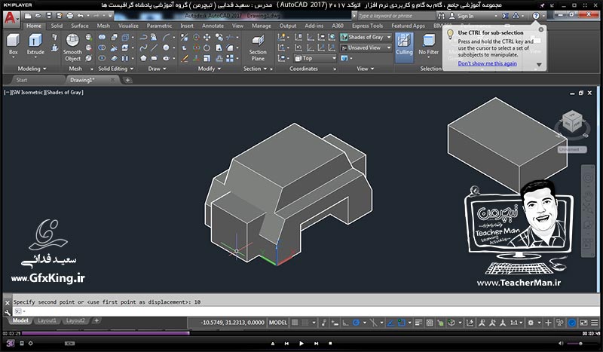Click the player Stop button
Screen dimensions: 603x352
coord(330,344)
